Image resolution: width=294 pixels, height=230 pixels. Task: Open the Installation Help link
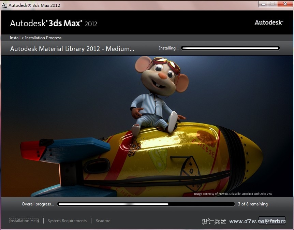(x=24, y=221)
